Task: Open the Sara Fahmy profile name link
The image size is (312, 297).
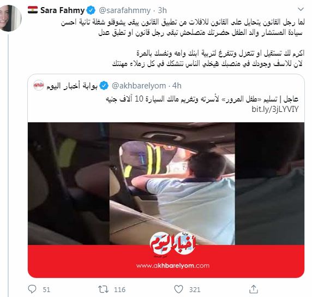Action: click(x=62, y=10)
